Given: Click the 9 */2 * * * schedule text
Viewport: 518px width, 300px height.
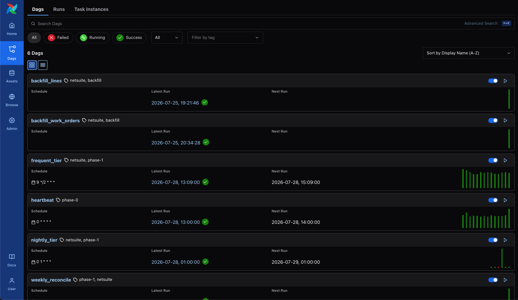Looking at the screenshot, I should [45, 182].
